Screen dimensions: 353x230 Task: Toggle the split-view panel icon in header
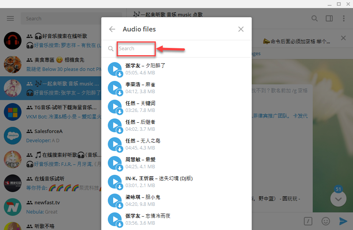pyautogui.click(x=329, y=18)
